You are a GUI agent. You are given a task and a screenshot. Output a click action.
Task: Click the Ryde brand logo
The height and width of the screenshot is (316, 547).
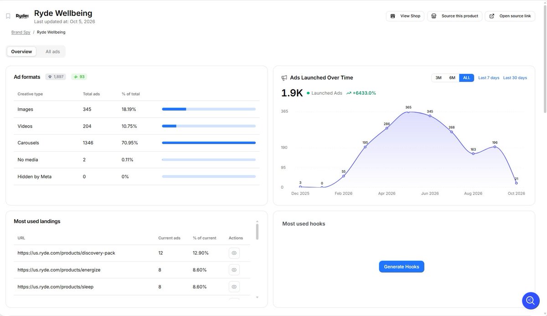(x=22, y=16)
